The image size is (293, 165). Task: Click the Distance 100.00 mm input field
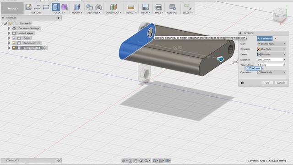pyautogui.click(x=270, y=60)
